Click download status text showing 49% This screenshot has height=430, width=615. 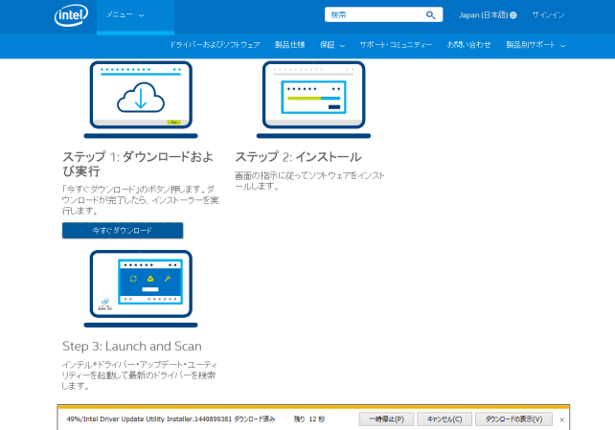tap(171, 419)
